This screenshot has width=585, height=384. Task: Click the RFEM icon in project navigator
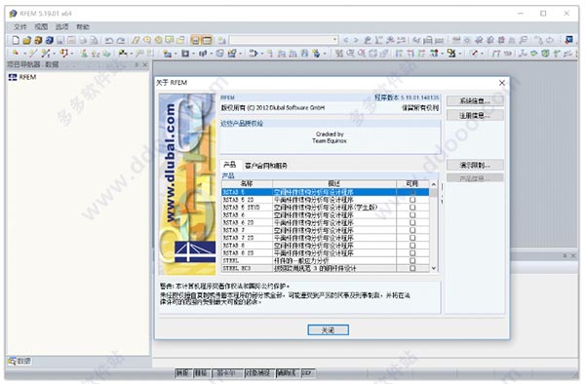click(13, 77)
